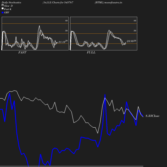The image size is (167, 167).
Task: Click the FULL stochastic chart peak
Action: click(x=109, y=30)
